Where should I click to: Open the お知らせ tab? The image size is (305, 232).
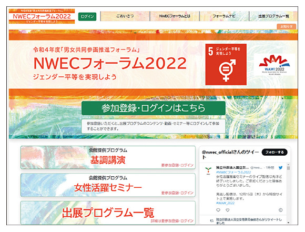286,26
